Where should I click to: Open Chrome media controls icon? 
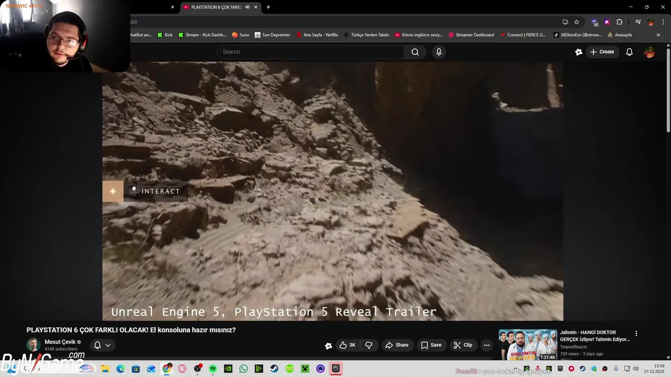point(638,22)
